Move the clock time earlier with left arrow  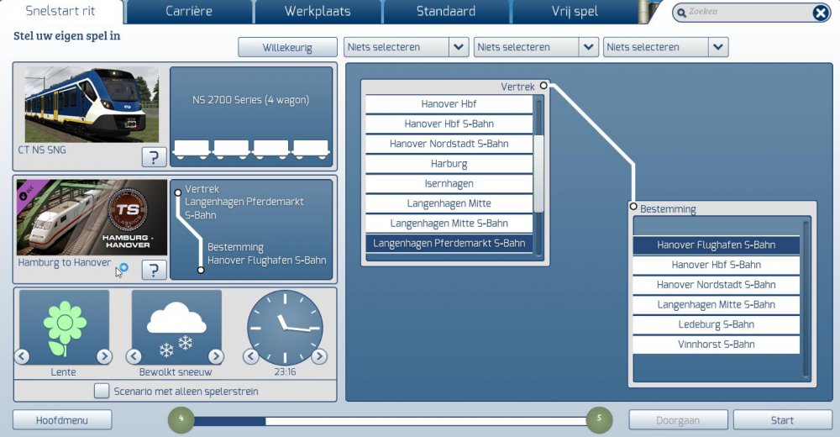250,356
